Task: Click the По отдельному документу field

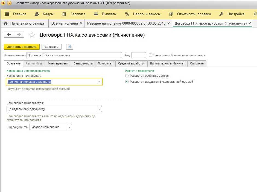Action: 52,109
